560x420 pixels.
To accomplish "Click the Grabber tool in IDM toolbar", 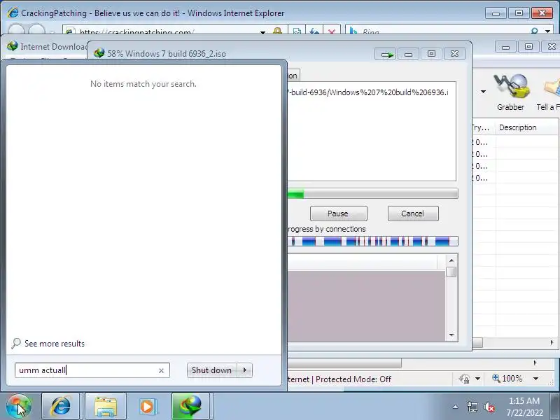I will (511, 92).
